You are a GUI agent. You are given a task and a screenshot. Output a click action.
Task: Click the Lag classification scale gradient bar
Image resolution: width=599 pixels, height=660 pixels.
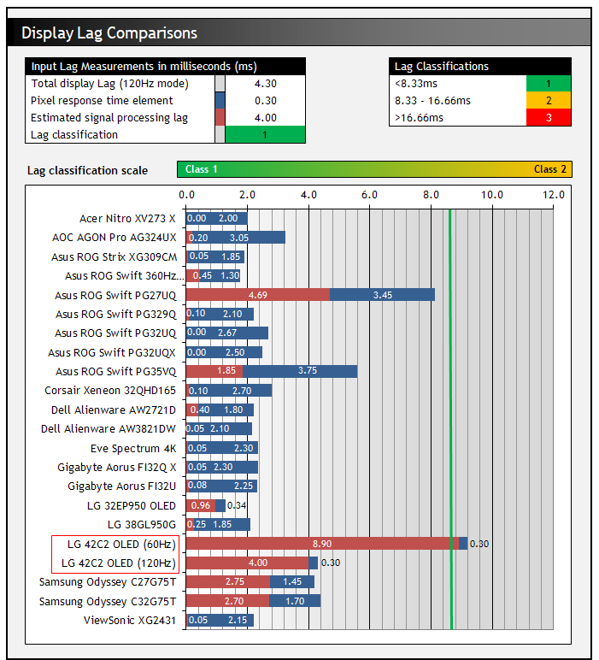(374, 169)
